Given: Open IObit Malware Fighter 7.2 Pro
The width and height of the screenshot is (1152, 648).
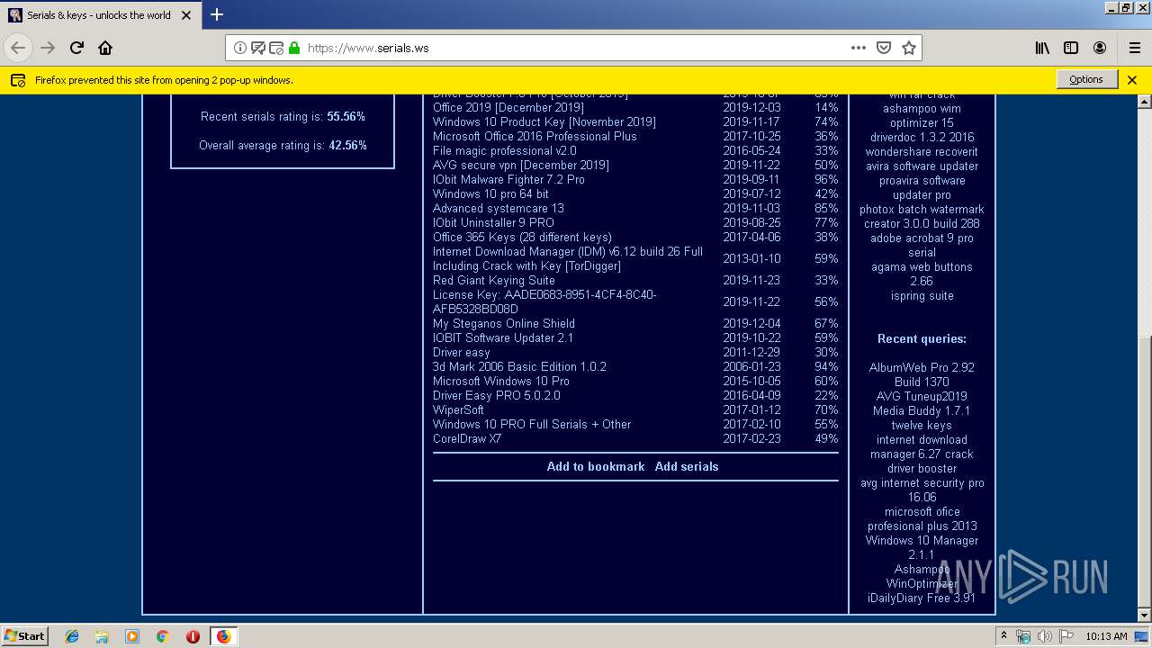Looking at the screenshot, I should tap(508, 179).
